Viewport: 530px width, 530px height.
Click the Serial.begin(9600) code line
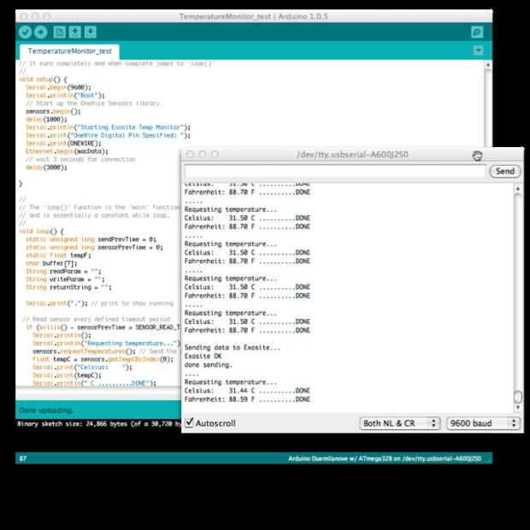[x=58, y=87]
